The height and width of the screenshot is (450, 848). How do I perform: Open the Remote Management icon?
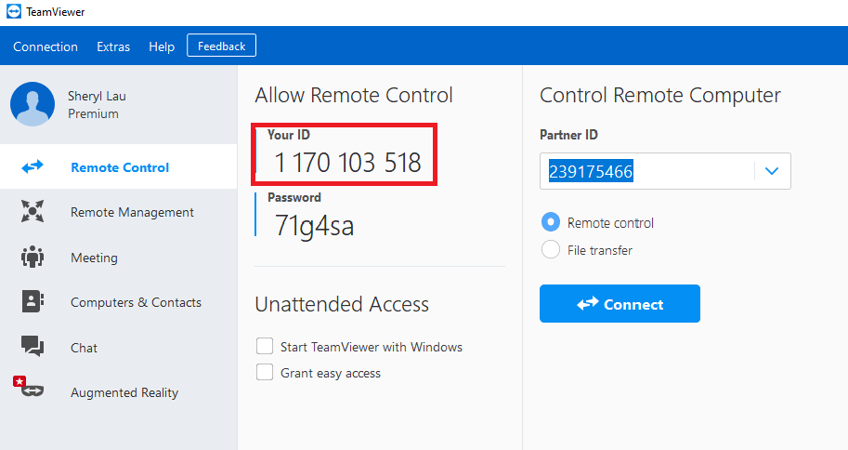tap(33, 211)
